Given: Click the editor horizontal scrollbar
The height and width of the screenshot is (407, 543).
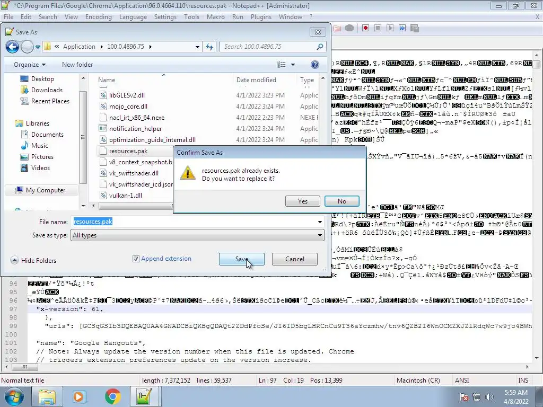Looking at the screenshot, I should 267,367.
